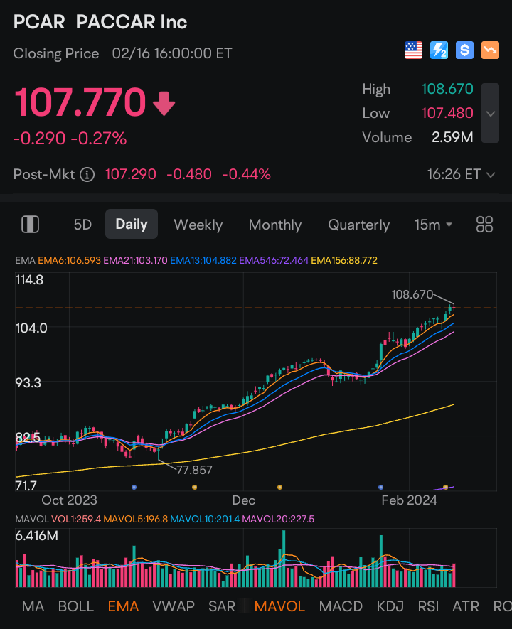Switch to the Weekly chart tab

198,225
